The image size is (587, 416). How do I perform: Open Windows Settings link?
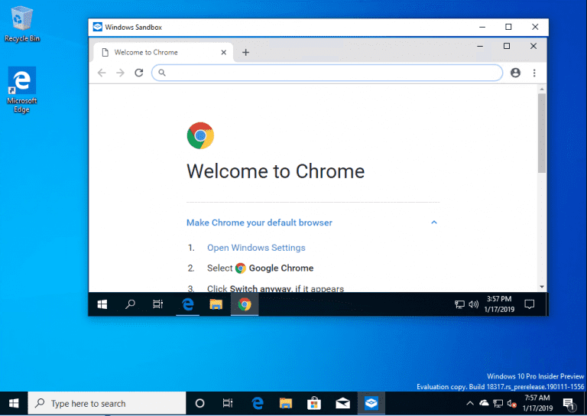click(x=256, y=248)
